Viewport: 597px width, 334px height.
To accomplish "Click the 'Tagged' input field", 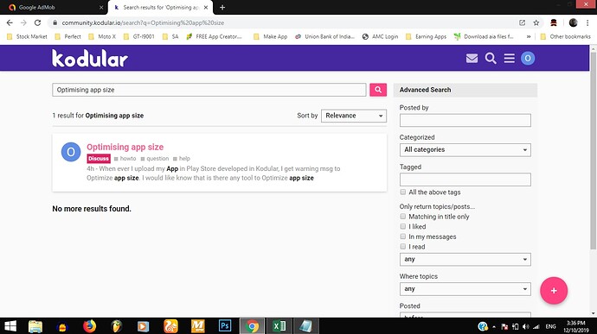I will 465,180.
